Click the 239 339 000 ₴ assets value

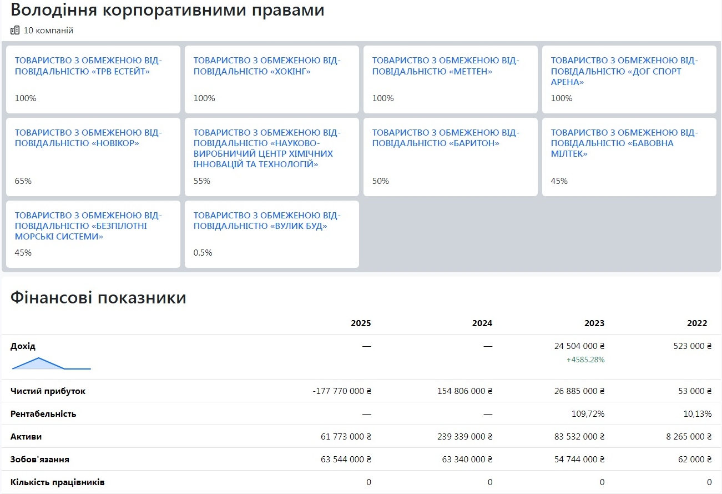(x=465, y=436)
